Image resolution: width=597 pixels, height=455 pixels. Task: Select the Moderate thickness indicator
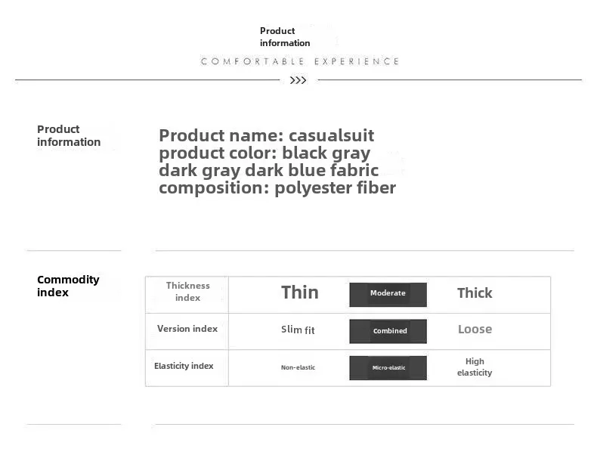click(x=388, y=294)
